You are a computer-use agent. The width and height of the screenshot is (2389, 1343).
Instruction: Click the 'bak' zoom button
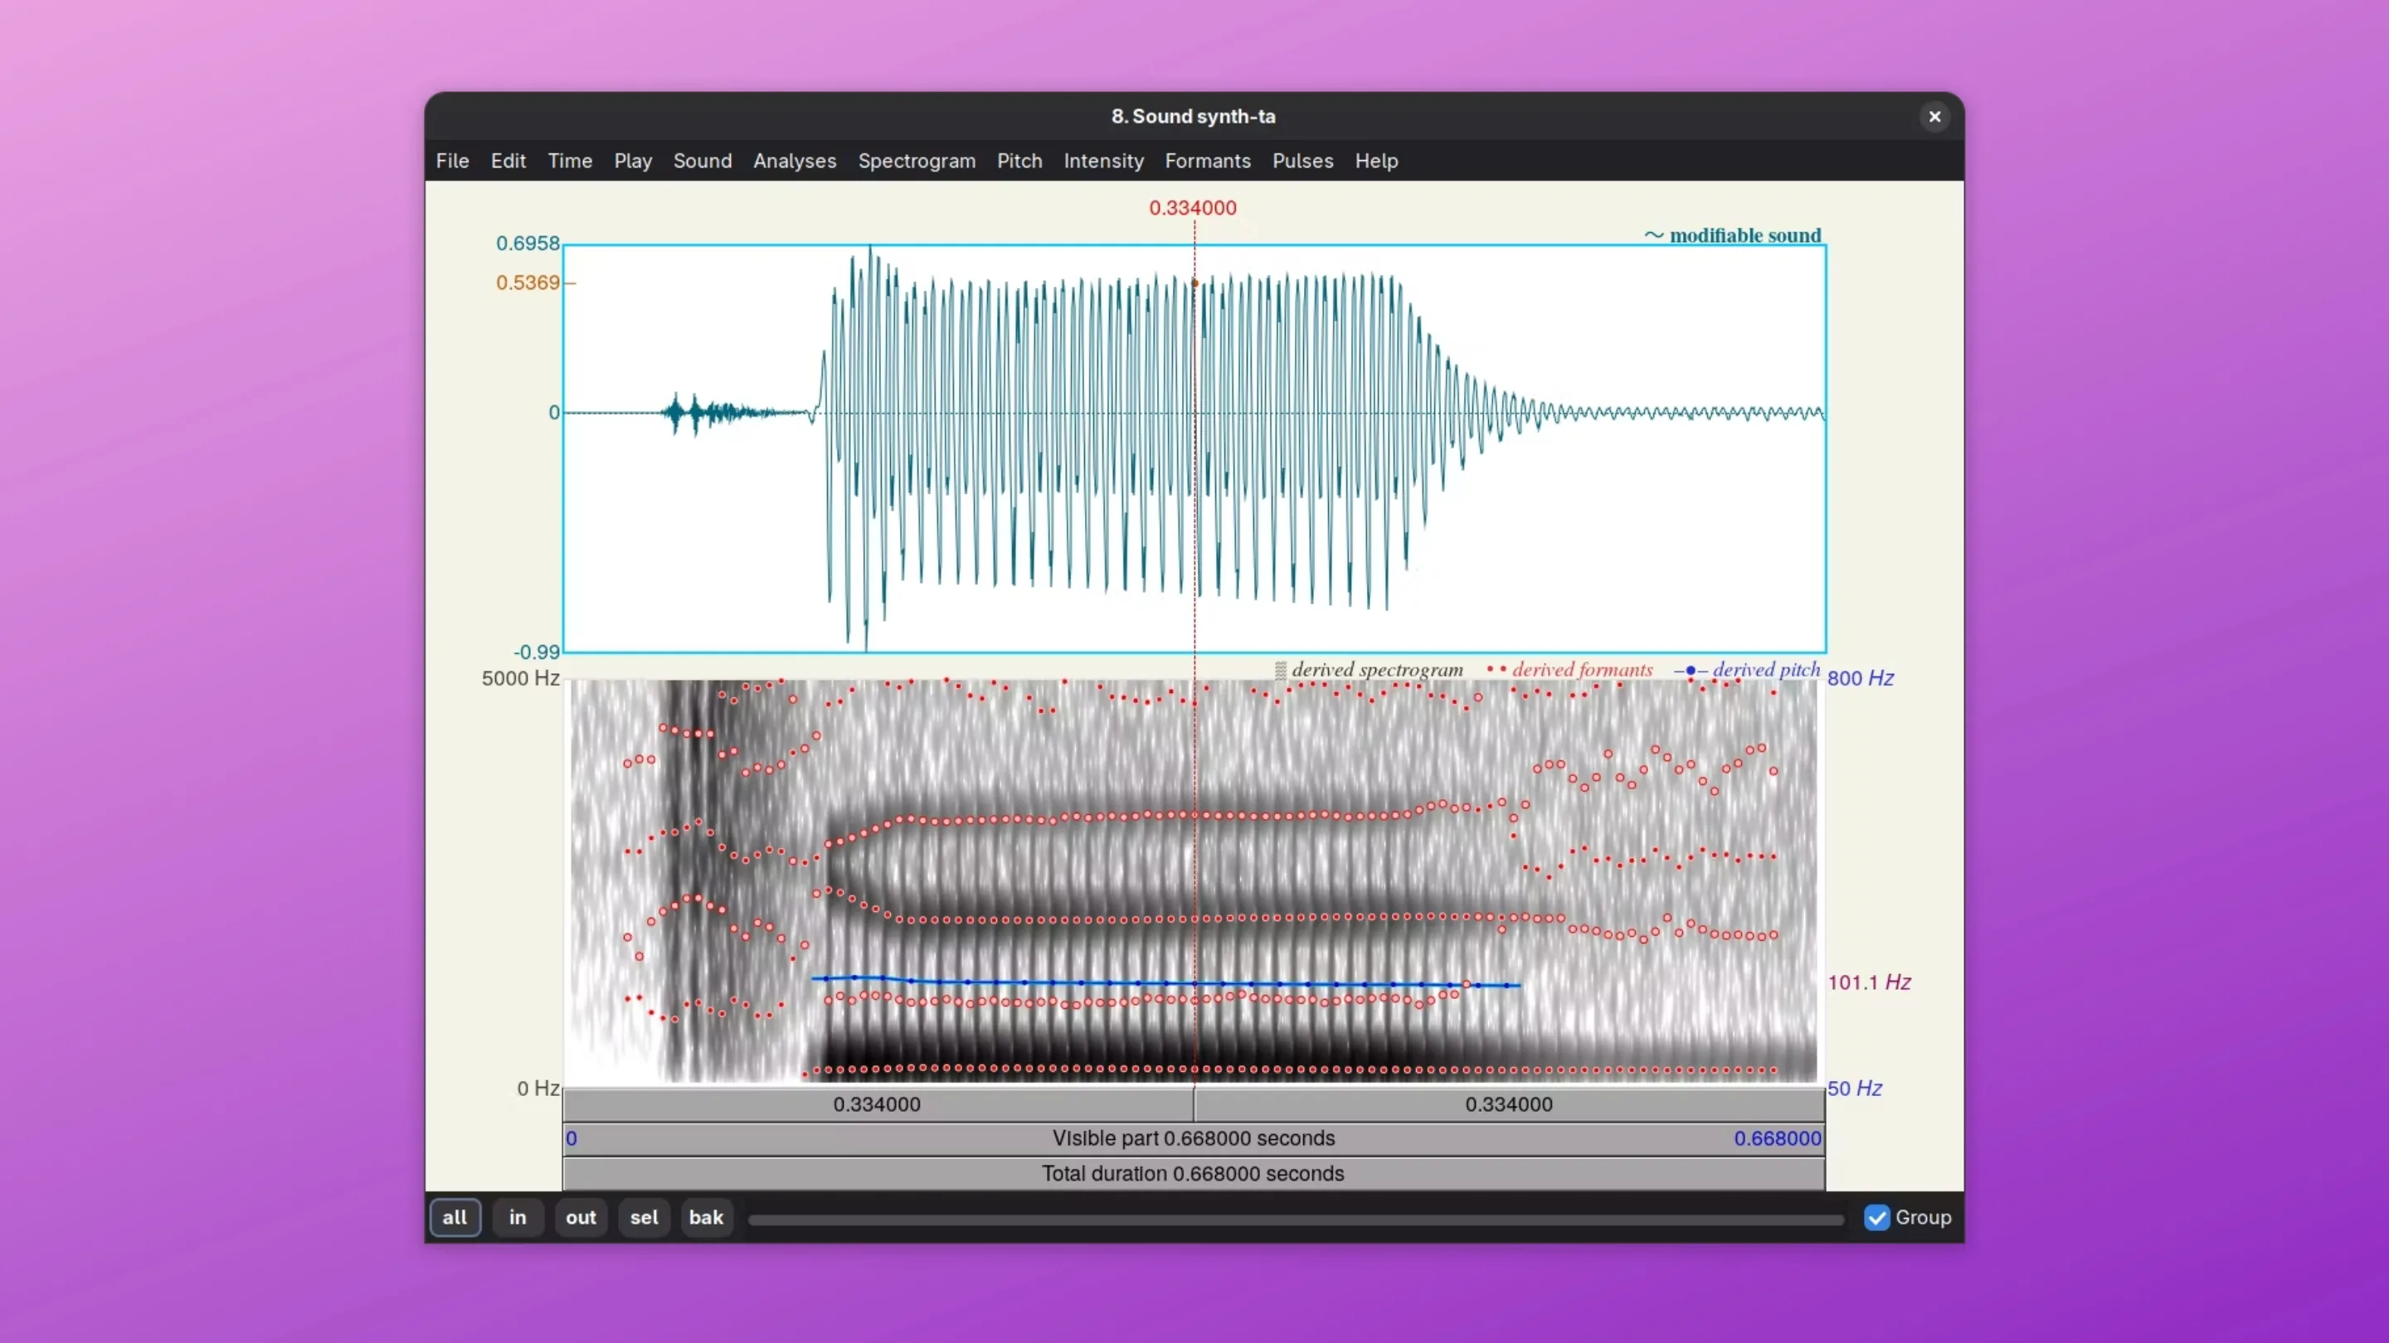point(706,1217)
